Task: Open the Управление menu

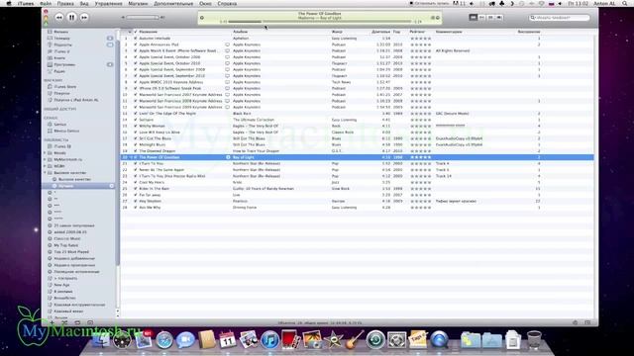Action: click(108, 3)
